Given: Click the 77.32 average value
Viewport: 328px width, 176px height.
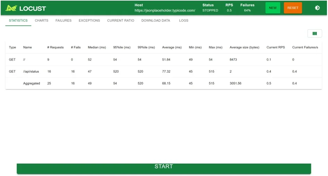Looking at the screenshot, I should (166, 72).
